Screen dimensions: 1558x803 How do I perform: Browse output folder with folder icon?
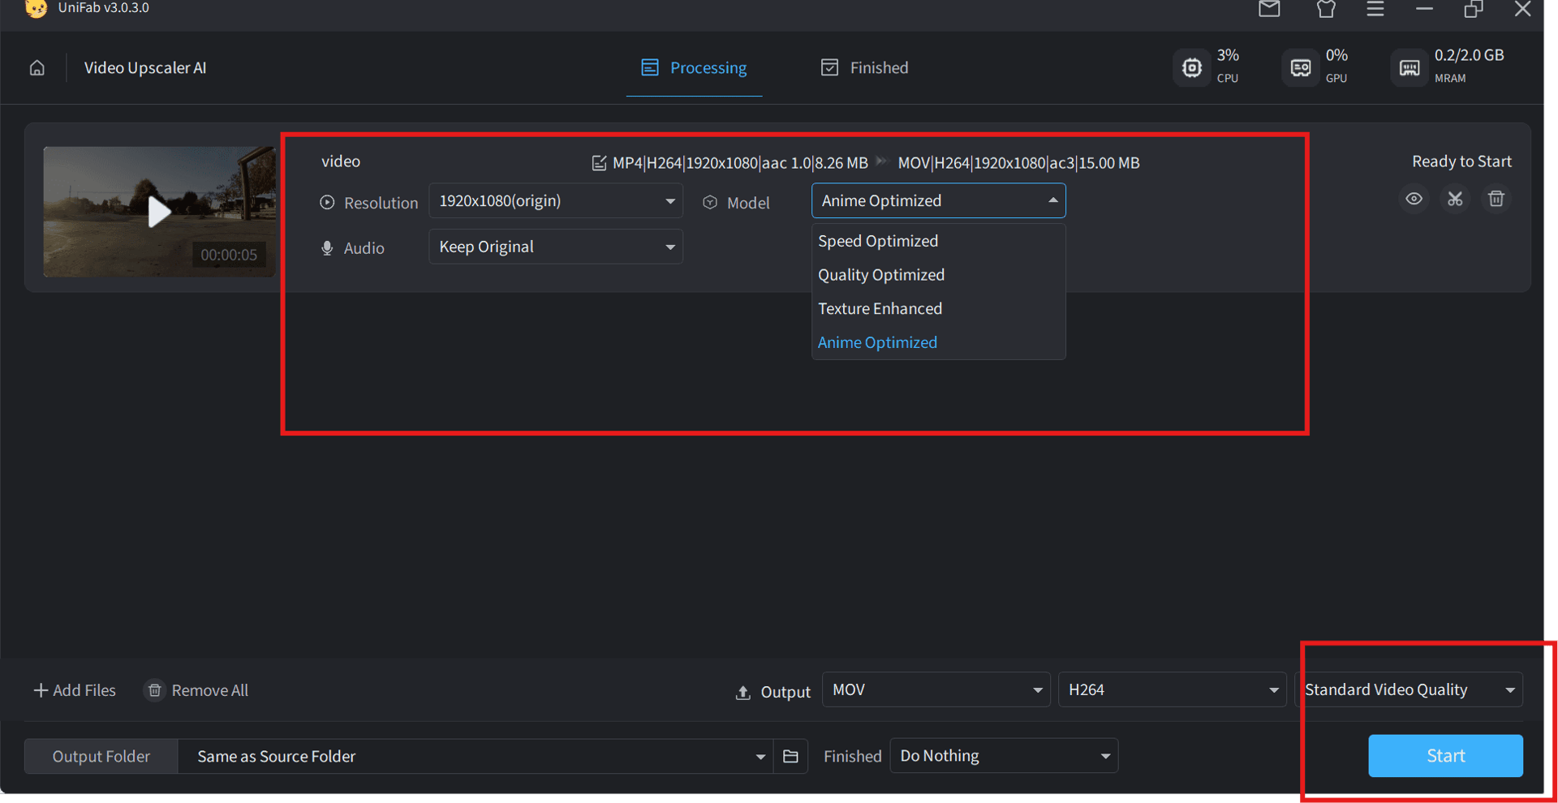click(790, 757)
